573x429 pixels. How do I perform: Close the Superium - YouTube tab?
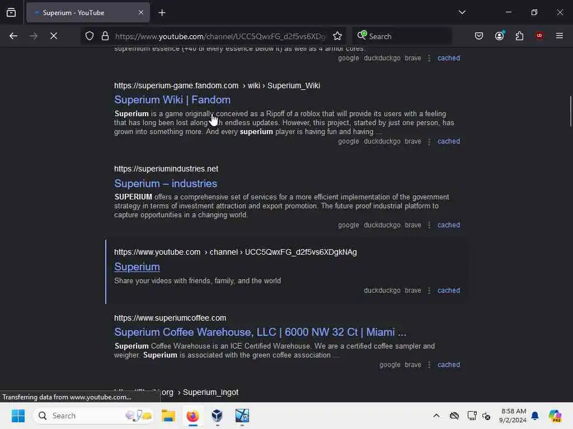[141, 13]
